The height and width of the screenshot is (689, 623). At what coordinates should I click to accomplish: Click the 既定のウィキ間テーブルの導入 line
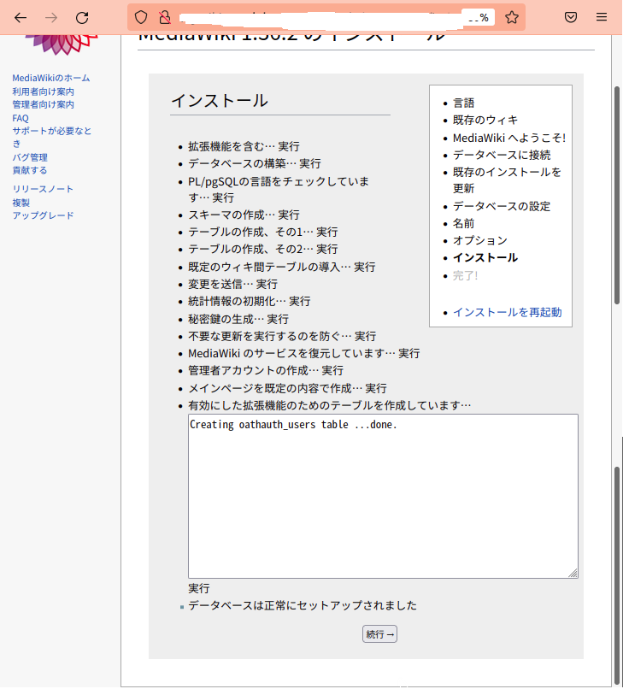[x=282, y=268]
